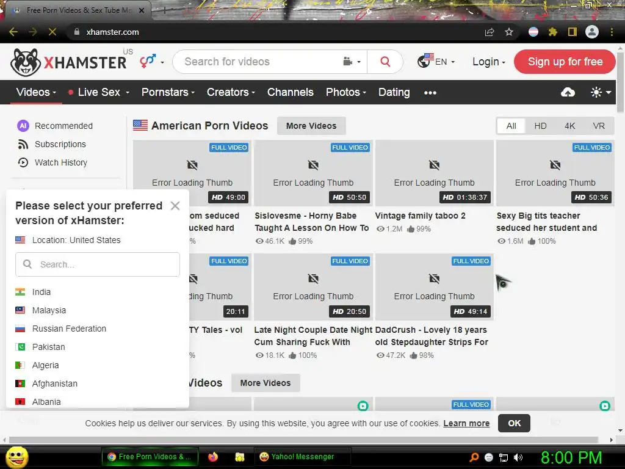Open the browser side panel icon
625x469 pixels.
point(573,32)
